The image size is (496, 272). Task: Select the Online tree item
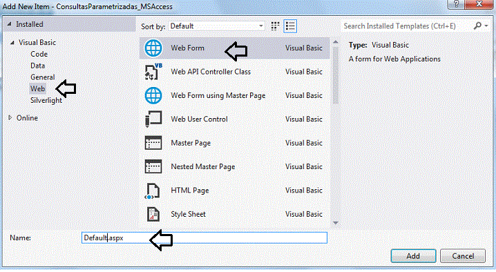point(27,118)
